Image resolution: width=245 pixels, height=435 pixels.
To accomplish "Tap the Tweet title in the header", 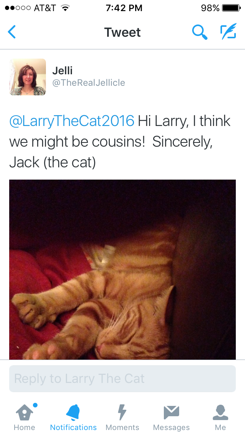I will click(122, 32).
